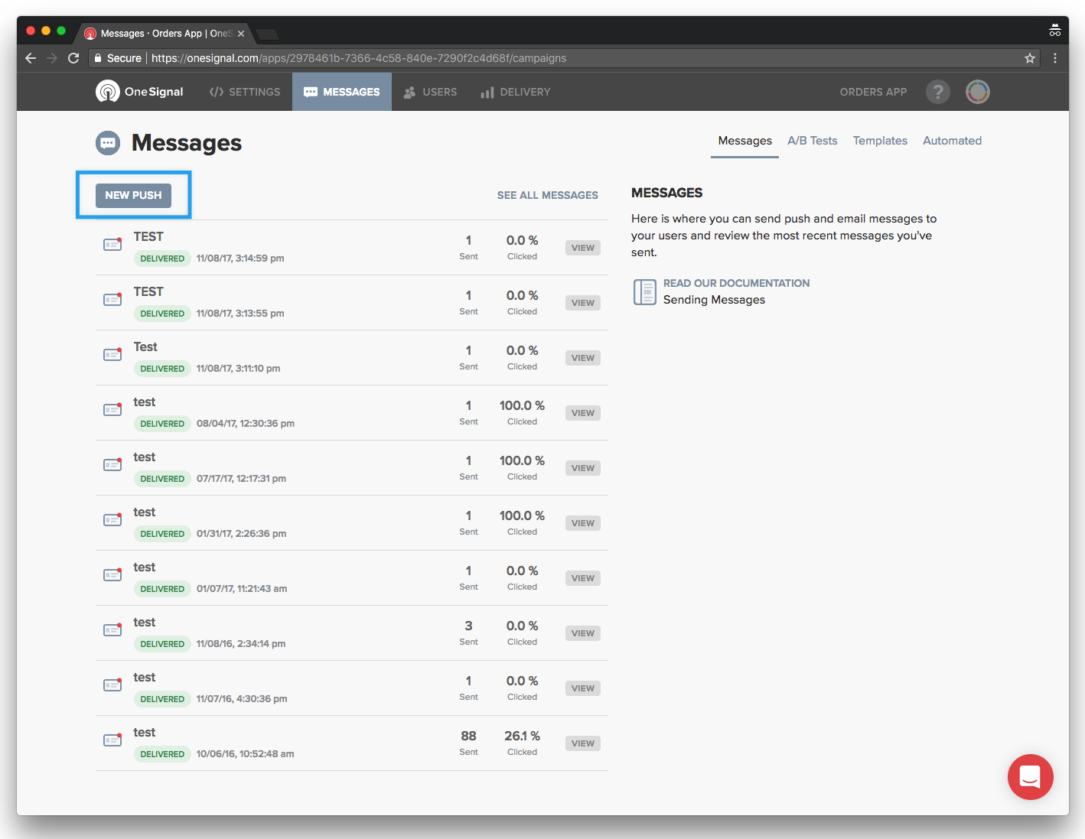Open the help question mark icon
Image resolution: width=1085 pixels, height=839 pixels.
click(x=938, y=92)
